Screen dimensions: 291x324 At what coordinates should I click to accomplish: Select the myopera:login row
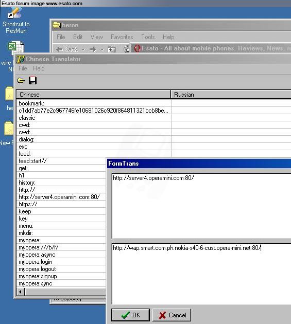pyautogui.click(x=61, y=262)
